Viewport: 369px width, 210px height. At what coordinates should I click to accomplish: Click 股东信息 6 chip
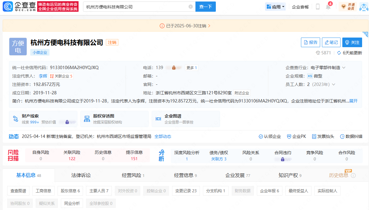click(x=70, y=191)
